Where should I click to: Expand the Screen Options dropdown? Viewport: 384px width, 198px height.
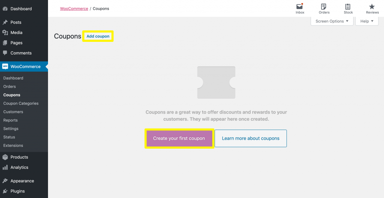[332, 21]
